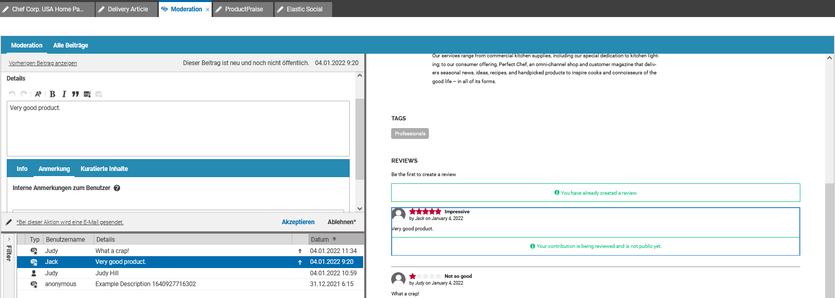Click the insert link icon in toolbar
This screenshot has width=835, height=298.
pos(87,94)
